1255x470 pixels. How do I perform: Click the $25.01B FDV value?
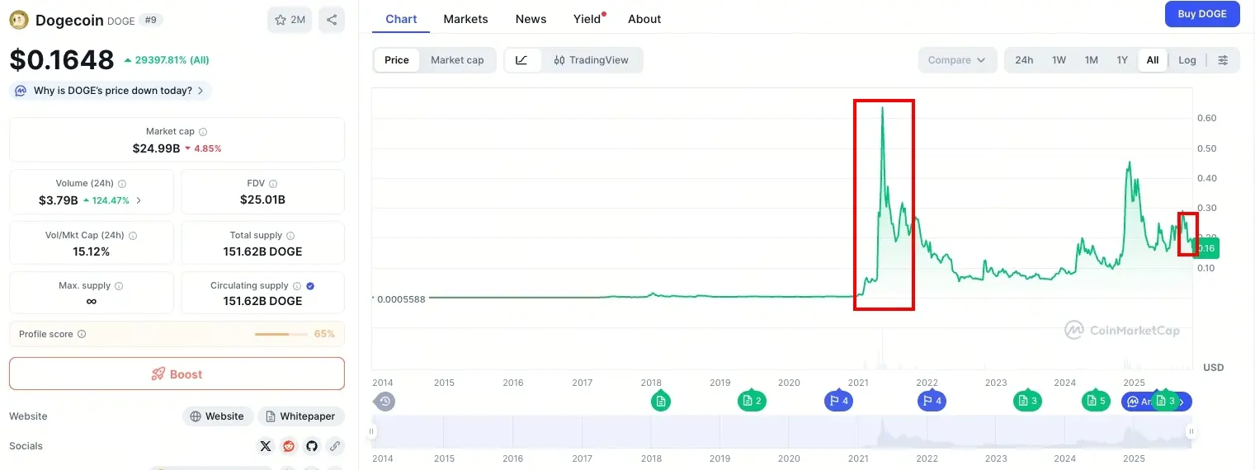pyautogui.click(x=262, y=200)
